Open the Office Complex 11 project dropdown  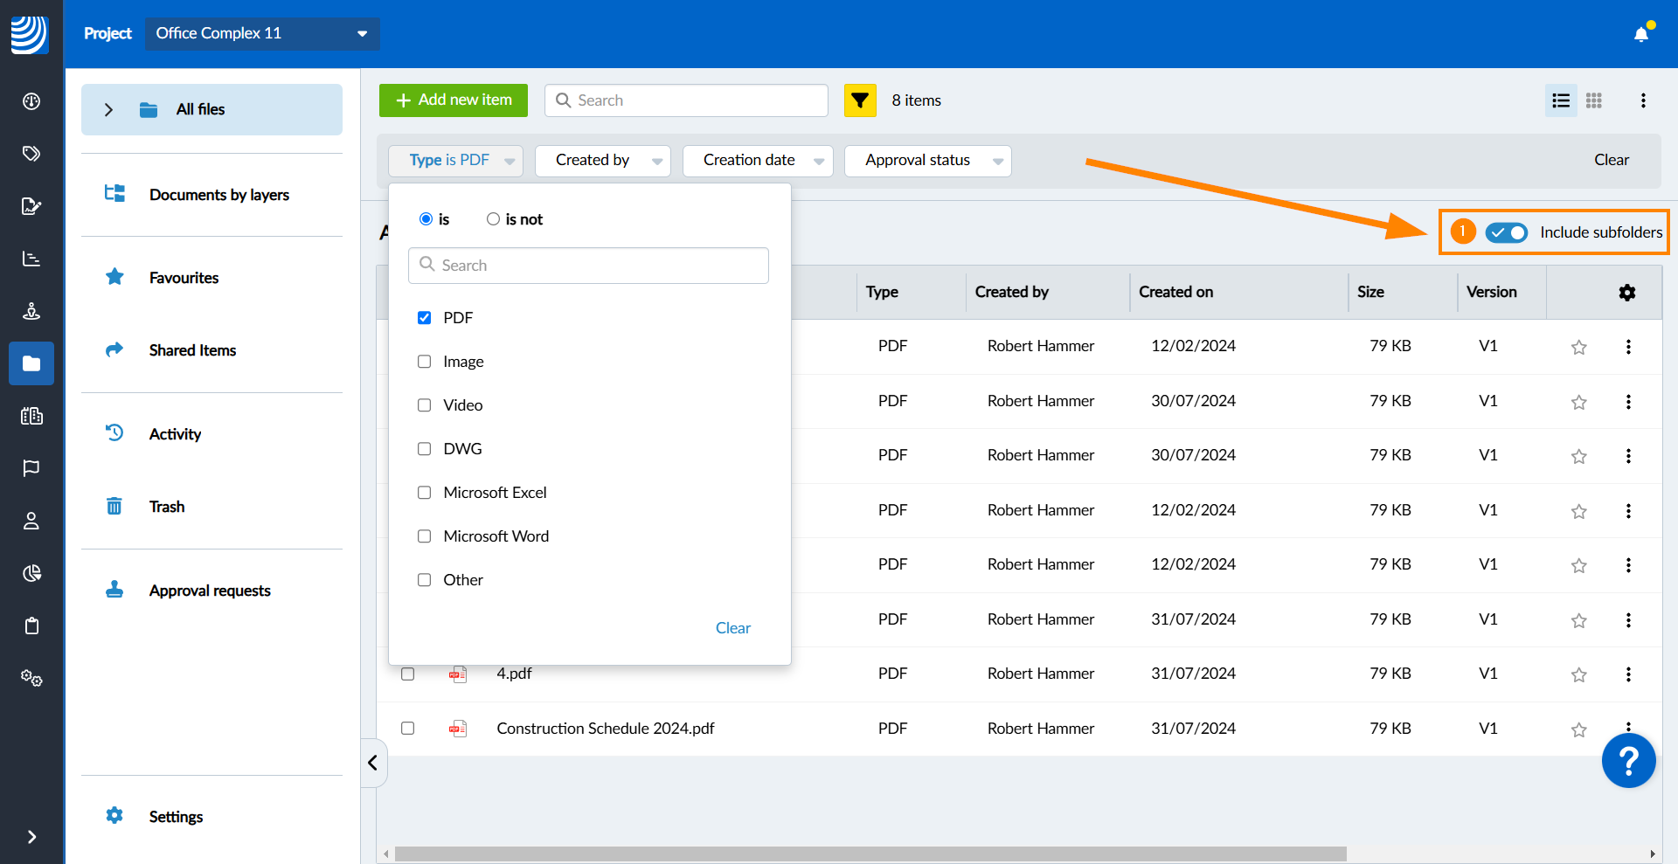tap(262, 33)
